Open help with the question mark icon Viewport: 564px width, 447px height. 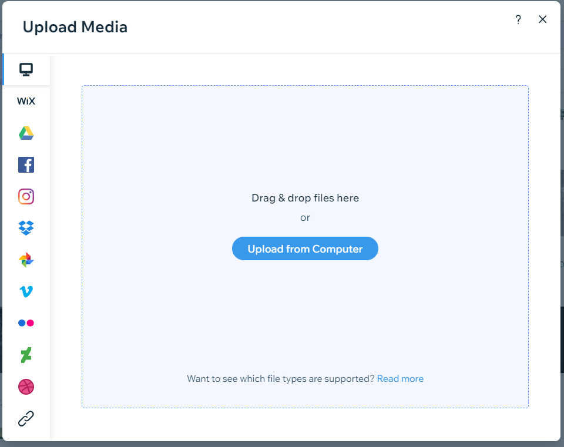pyautogui.click(x=518, y=19)
